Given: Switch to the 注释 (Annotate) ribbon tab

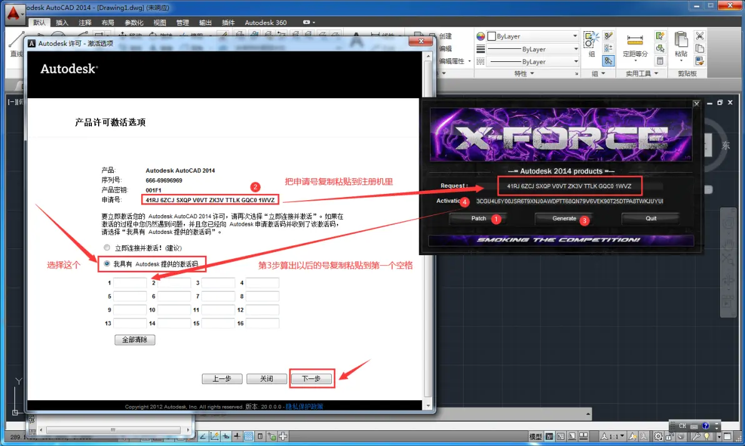Looking at the screenshot, I should [84, 23].
